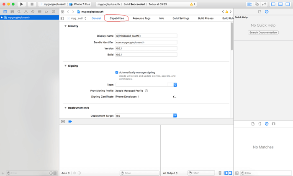The height and width of the screenshot is (176, 293).
Task: Show the object library
Action: pyautogui.click(x=267, y=124)
